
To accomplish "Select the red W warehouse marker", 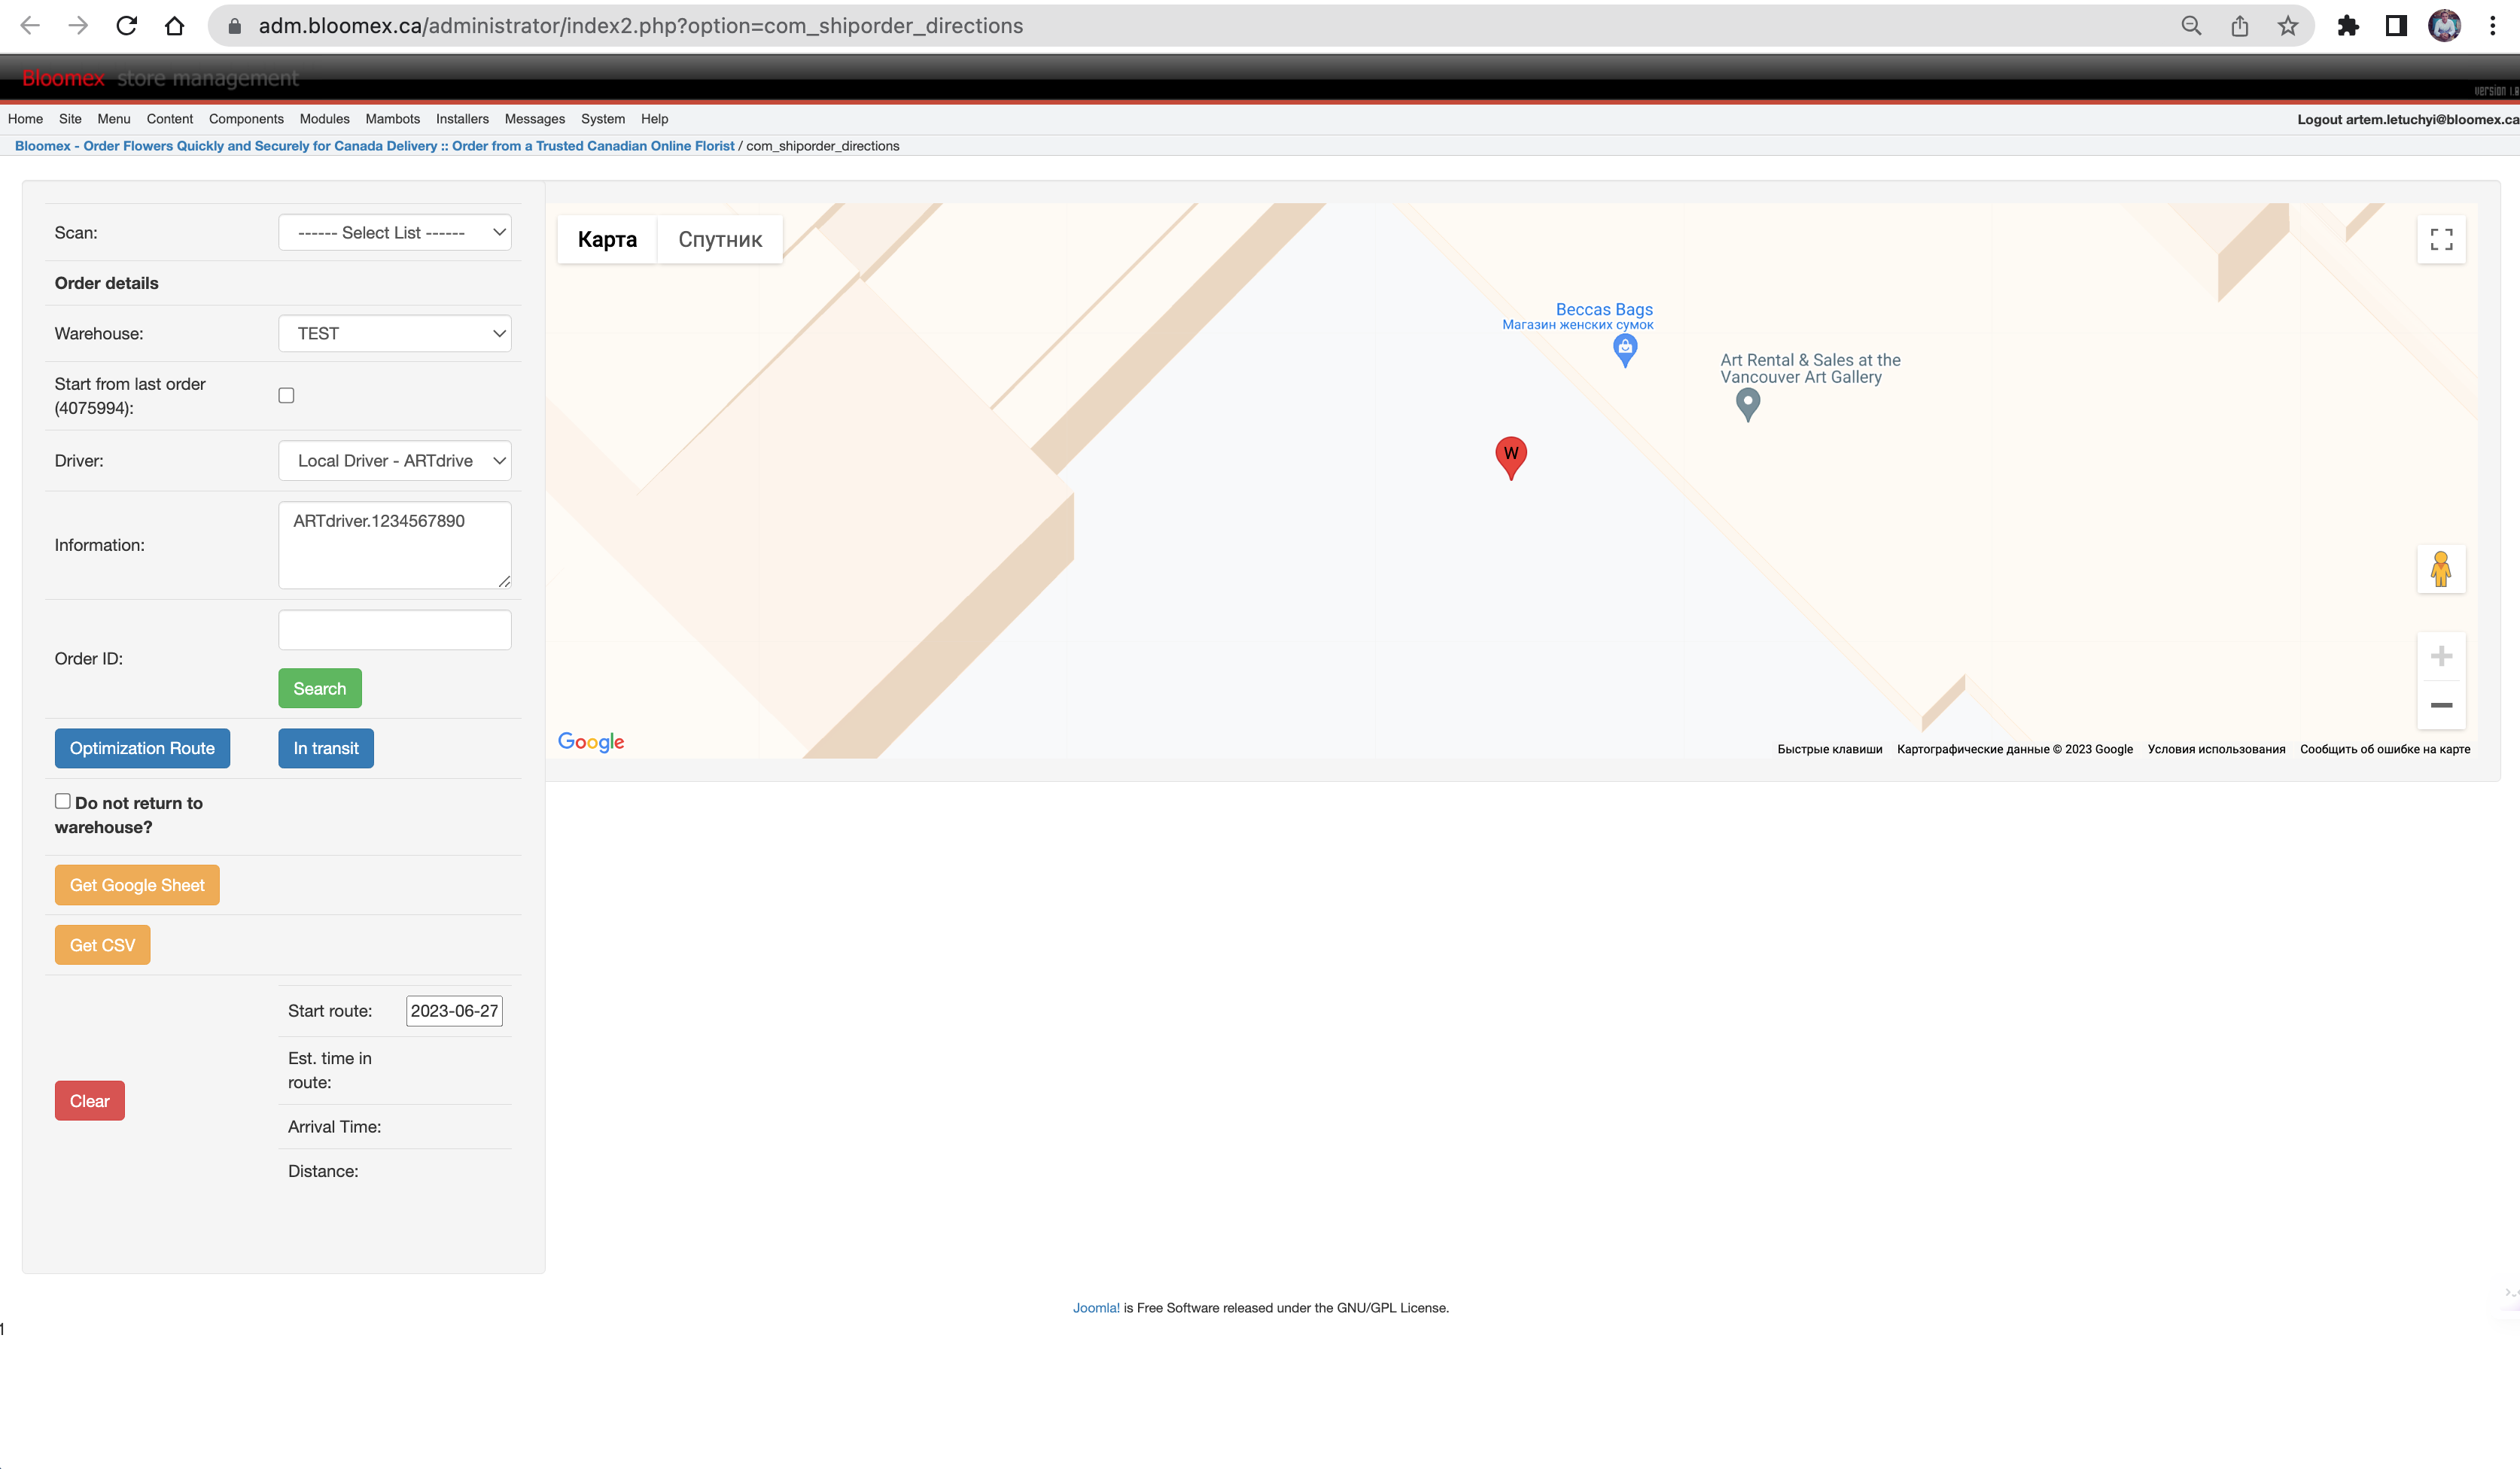I will pyautogui.click(x=1511, y=457).
